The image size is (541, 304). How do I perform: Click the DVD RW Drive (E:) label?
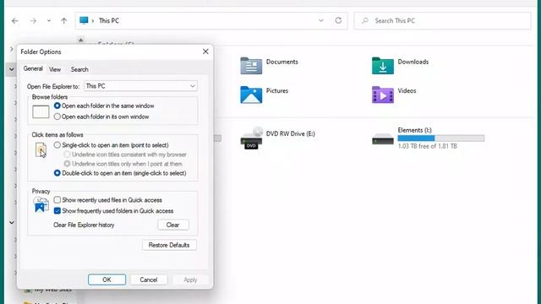click(291, 133)
